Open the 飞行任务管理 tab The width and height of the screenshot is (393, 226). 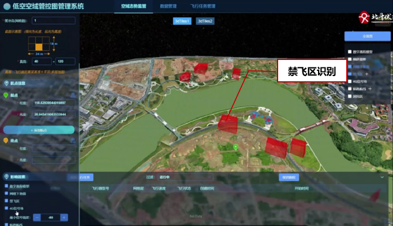click(203, 6)
